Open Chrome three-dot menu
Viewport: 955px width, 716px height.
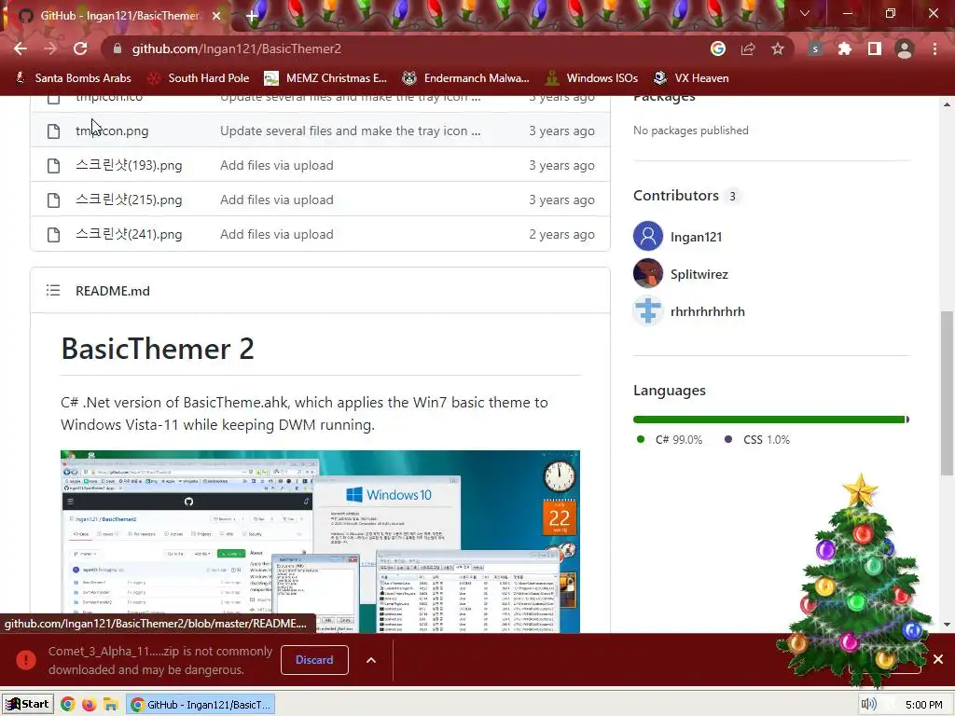click(934, 48)
